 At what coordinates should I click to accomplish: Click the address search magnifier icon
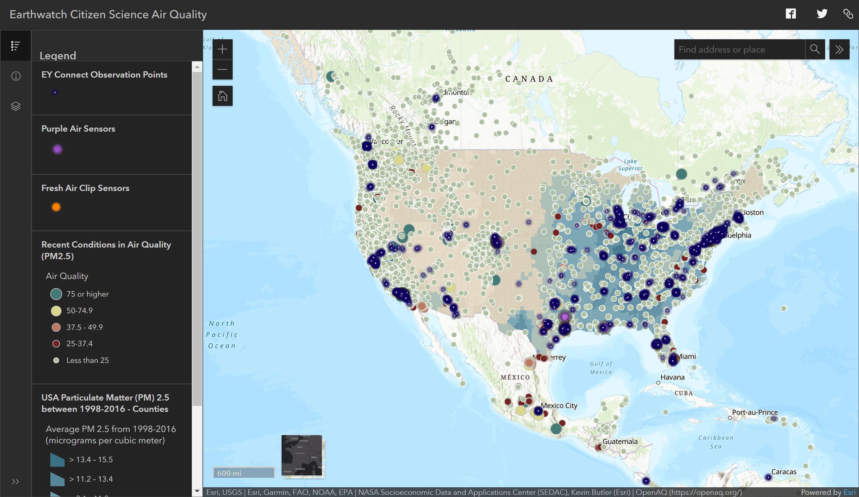click(x=815, y=49)
